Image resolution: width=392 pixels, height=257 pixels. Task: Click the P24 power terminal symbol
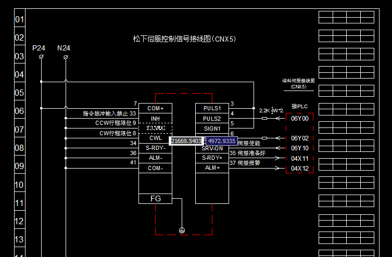point(41,57)
